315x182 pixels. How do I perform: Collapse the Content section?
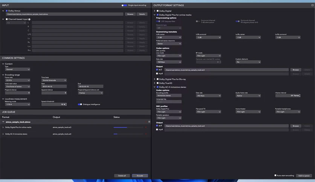(3, 64)
